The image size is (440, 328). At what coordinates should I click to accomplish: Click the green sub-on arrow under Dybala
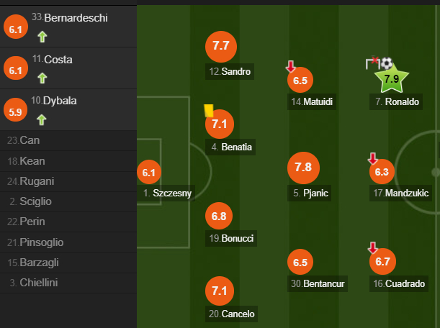pos(42,119)
